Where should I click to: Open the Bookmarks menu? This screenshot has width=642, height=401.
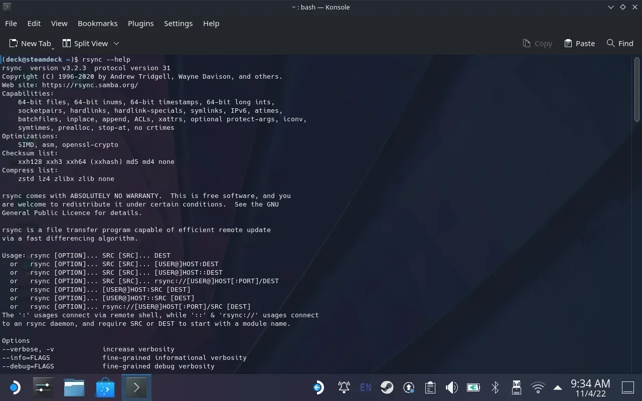[x=97, y=23]
